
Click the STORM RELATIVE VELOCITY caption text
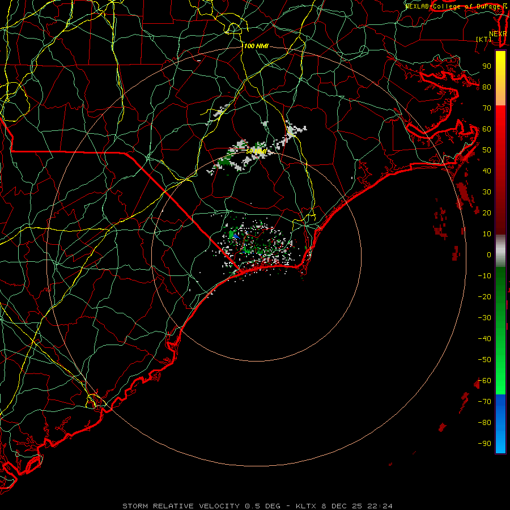coord(181,506)
